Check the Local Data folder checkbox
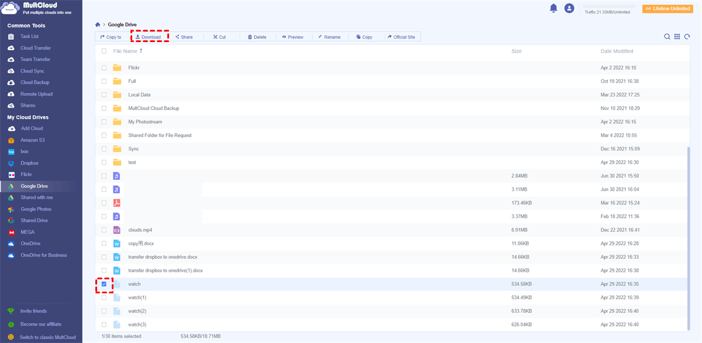The image size is (702, 343). click(104, 95)
